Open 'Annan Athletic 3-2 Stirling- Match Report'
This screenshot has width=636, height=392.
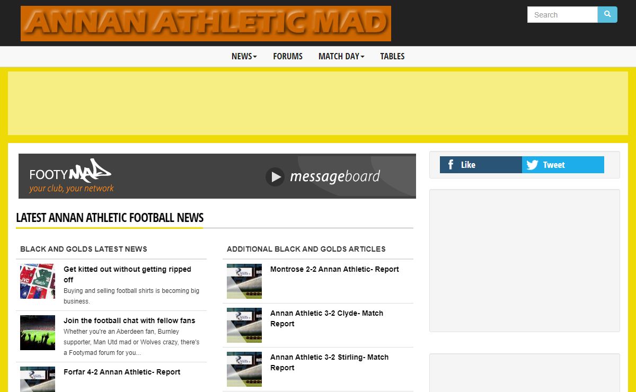(x=329, y=362)
